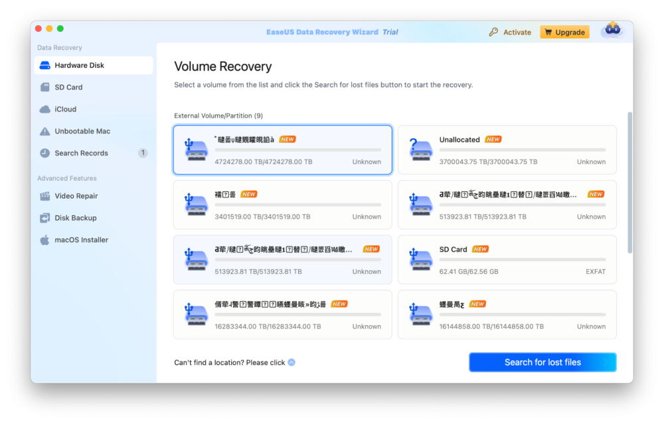Click the EXFAT file system label
The image size is (664, 424).
click(x=596, y=272)
